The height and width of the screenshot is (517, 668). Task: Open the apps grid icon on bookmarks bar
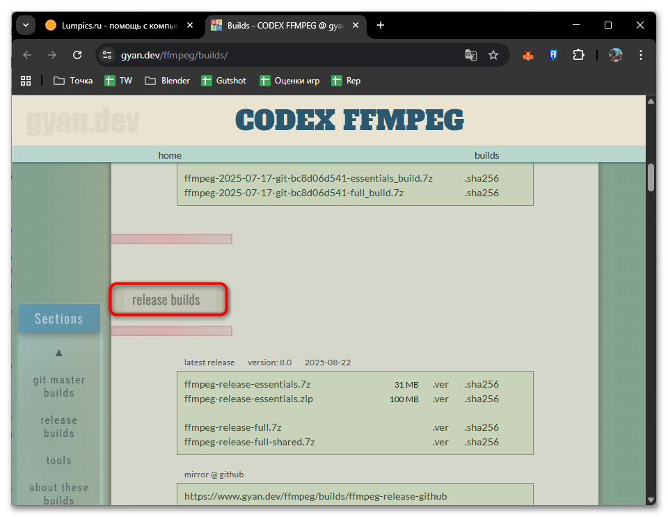pos(25,80)
